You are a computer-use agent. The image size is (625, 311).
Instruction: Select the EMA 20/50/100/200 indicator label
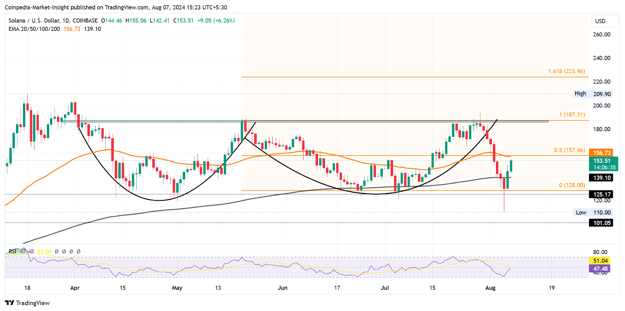point(34,29)
